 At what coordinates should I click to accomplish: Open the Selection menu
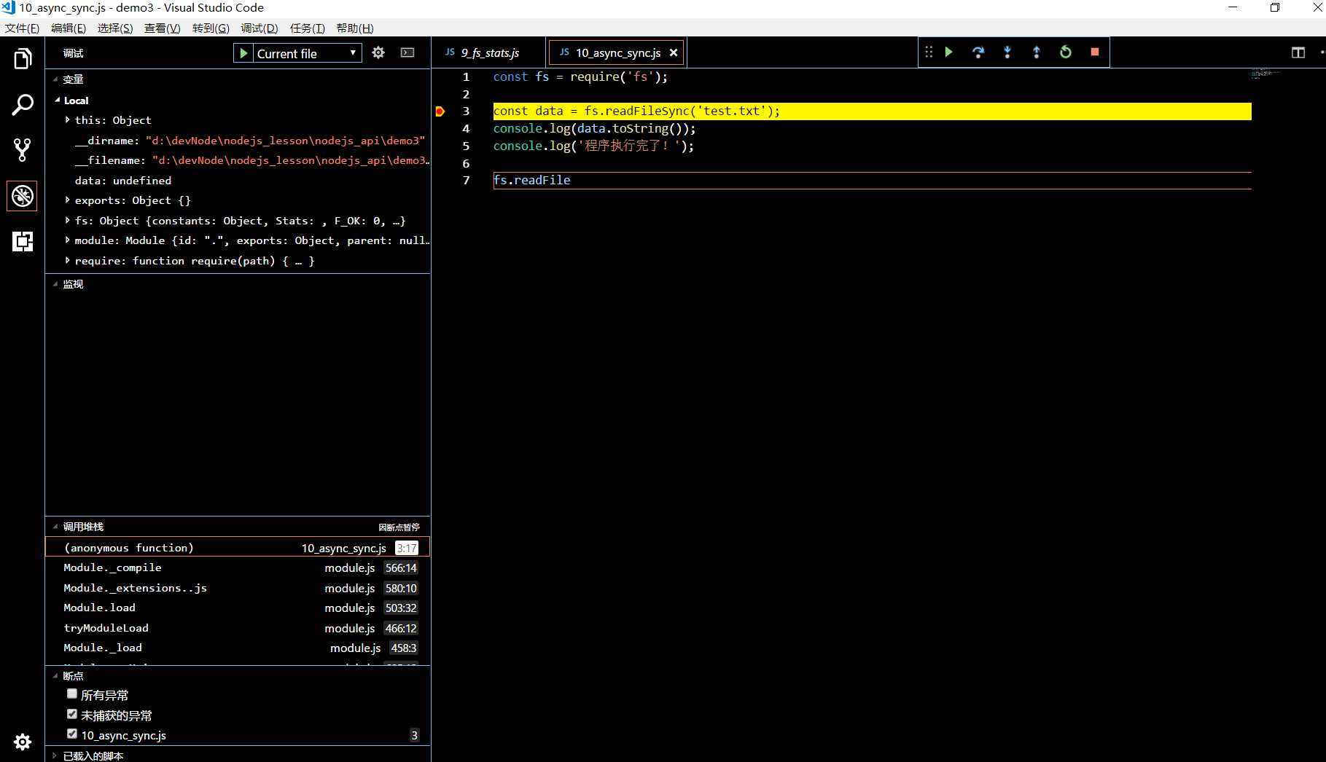(115, 28)
